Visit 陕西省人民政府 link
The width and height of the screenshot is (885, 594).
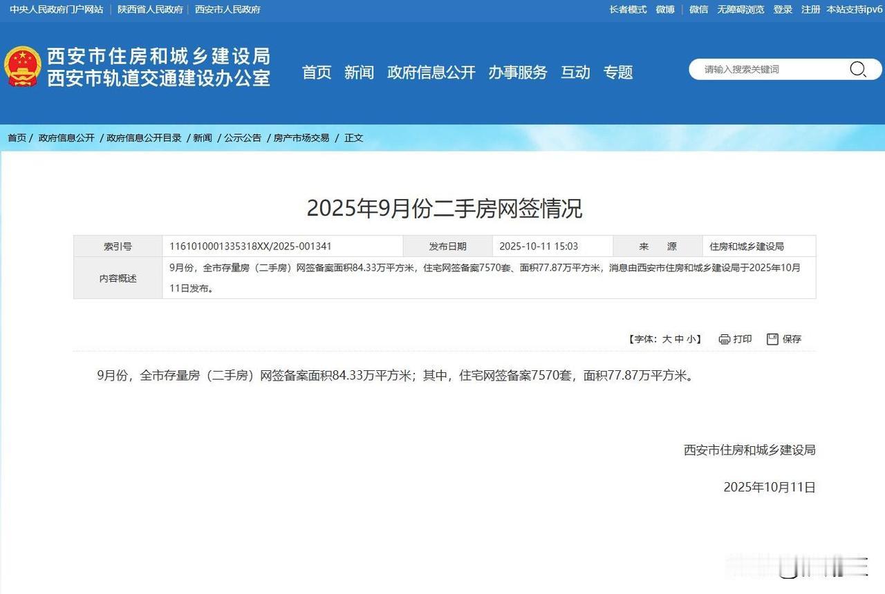(150, 10)
